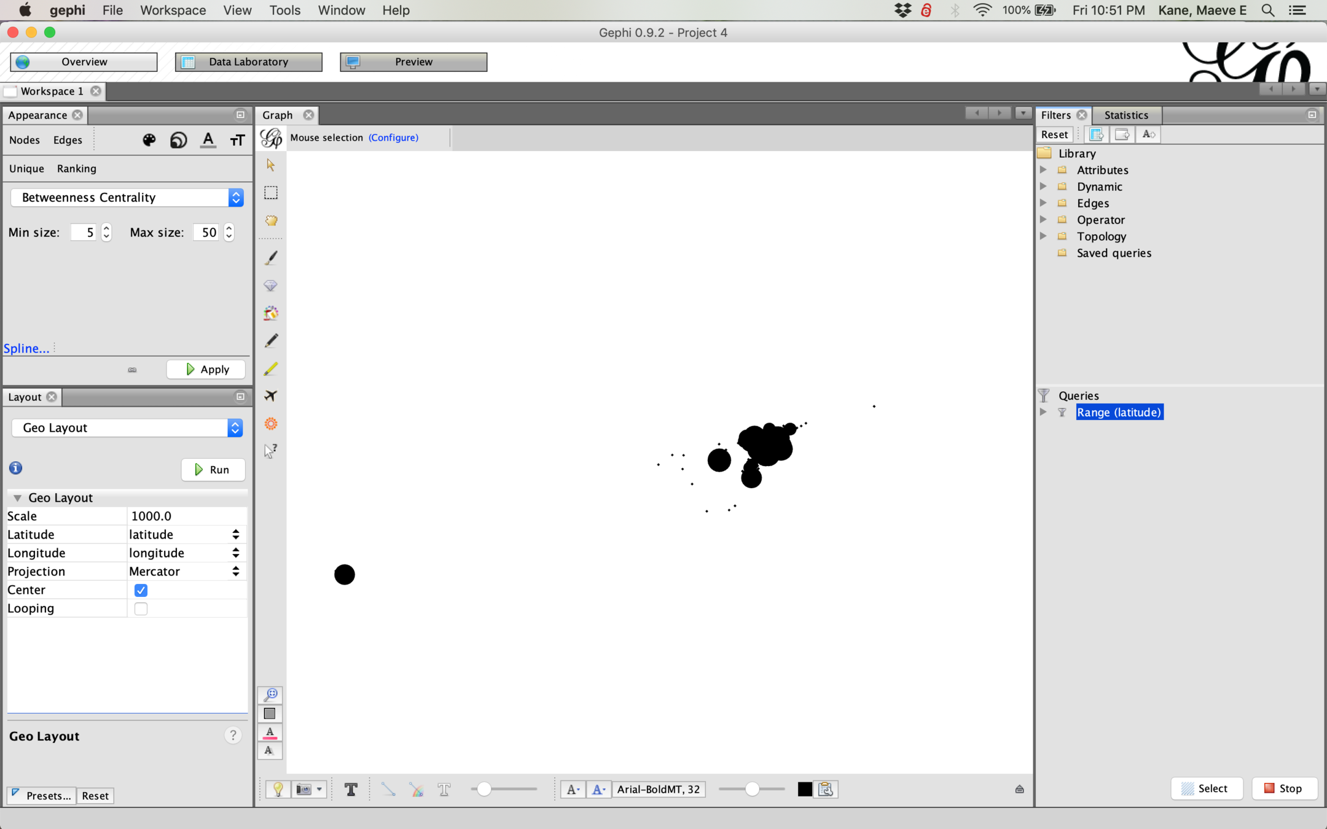The height and width of the screenshot is (829, 1327).
Task: Click the center on graph magnifier icon
Action: [270, 695]
